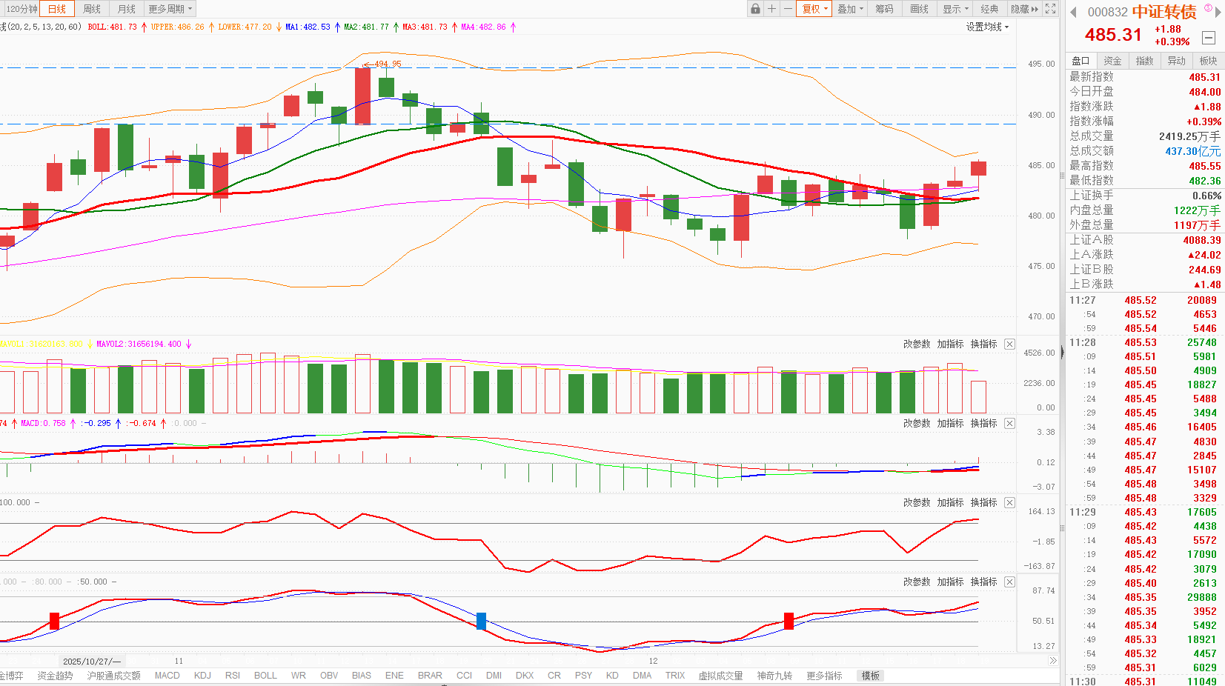Click the red KD golden-cross marker near 10/27
The width and height of the screenshot is (1225, 686).
coord(54,621)
